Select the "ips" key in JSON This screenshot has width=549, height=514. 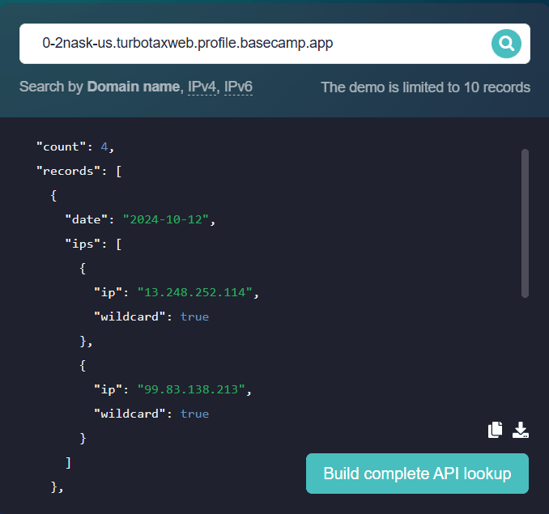point(83,244)
